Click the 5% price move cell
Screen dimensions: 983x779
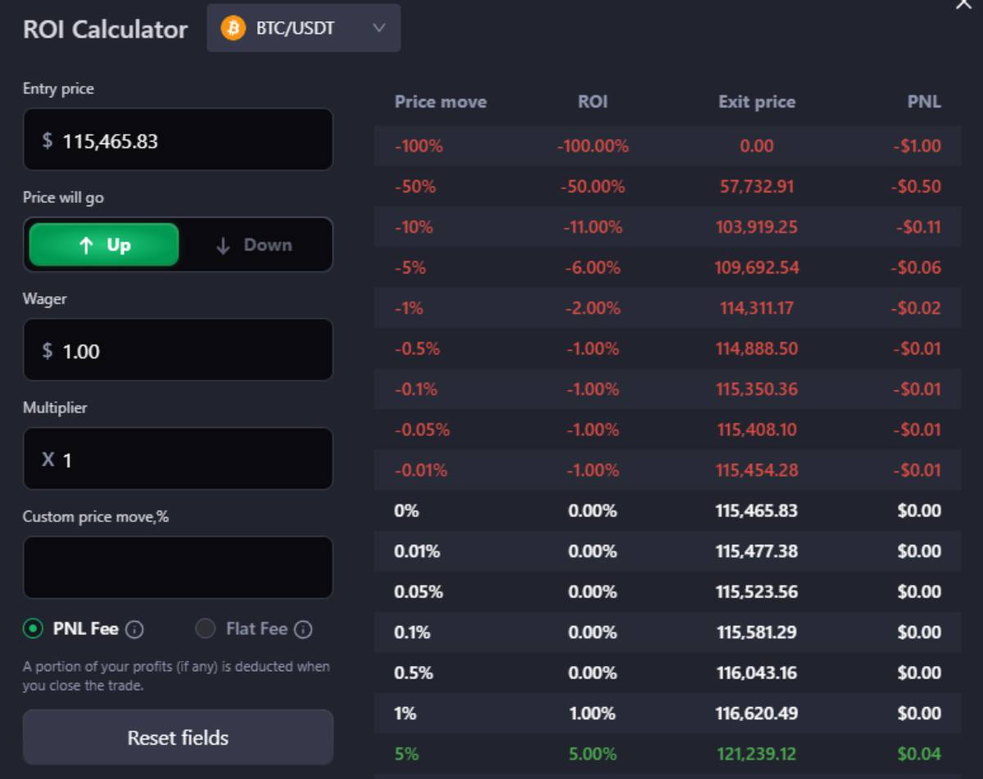406,754
